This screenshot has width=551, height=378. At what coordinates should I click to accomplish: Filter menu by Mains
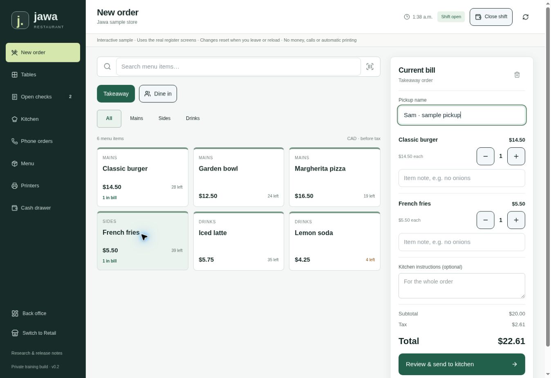pyautogui.click(x=137, y=118)
